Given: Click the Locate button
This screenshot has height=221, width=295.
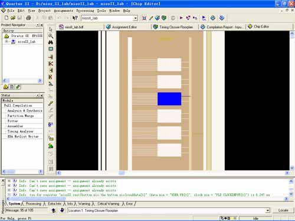Looking at the screenshot, I should coord(283,210).
